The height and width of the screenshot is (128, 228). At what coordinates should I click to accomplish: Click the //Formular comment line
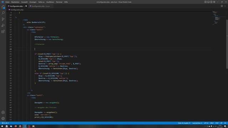(x=40, y=44)
